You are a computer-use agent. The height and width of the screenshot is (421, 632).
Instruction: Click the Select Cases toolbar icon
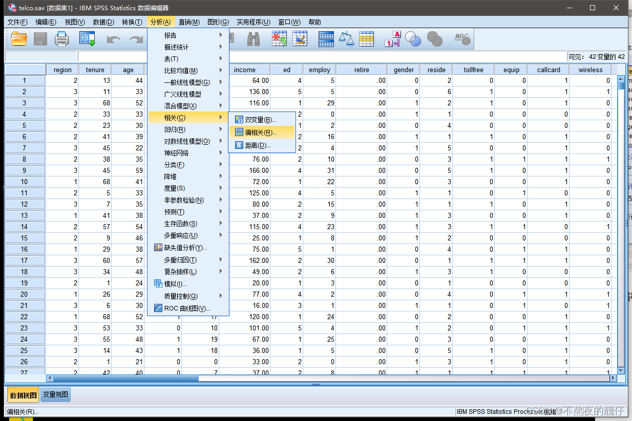[x=367, y=39]
